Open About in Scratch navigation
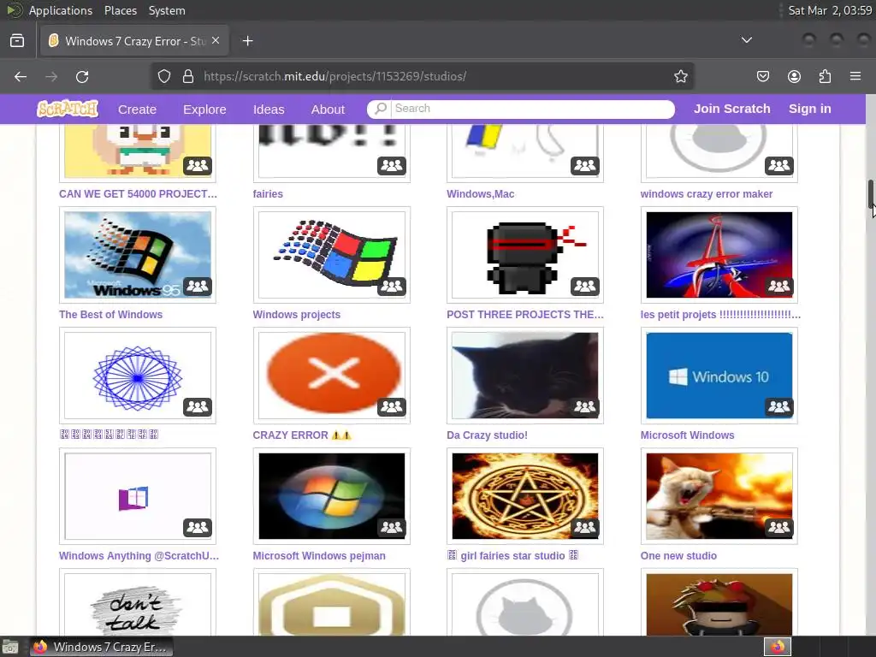876x657 pixels. coord(328,109)
